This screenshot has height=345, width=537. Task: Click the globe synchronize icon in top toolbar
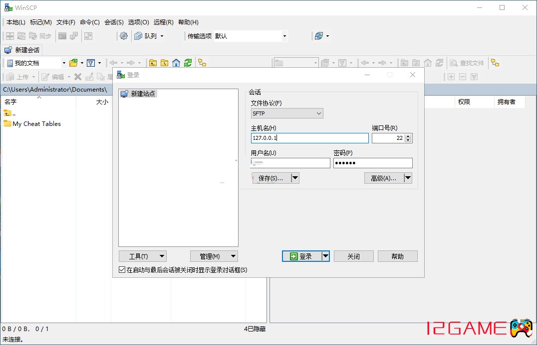pyautogui.click(x=319, y=36)
